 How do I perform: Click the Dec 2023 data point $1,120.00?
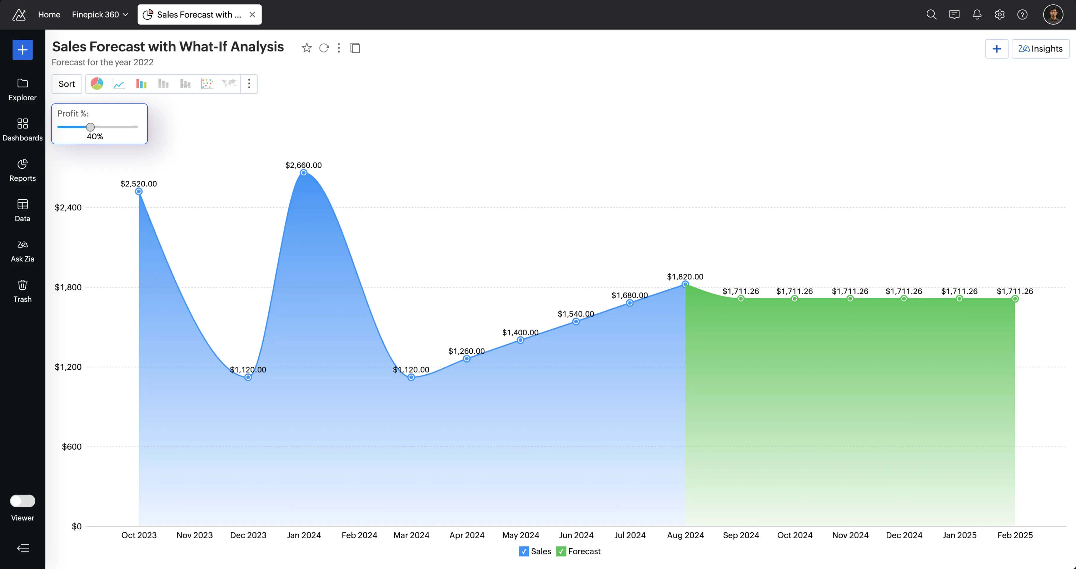click(248, 377)
